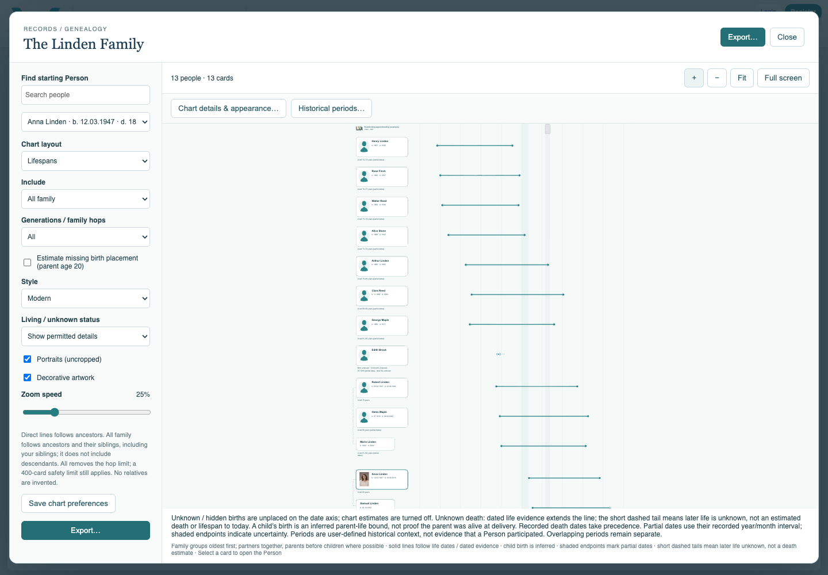Click Henry Linden's avatar icon
Screen dimensions: 828x575
[x=364, y=147]
